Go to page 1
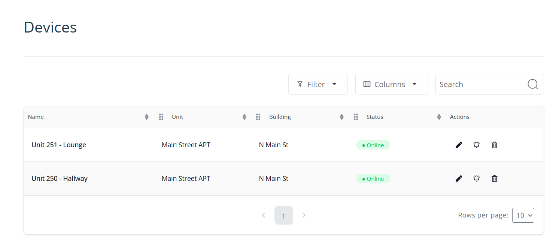 [x=283, y=216]
